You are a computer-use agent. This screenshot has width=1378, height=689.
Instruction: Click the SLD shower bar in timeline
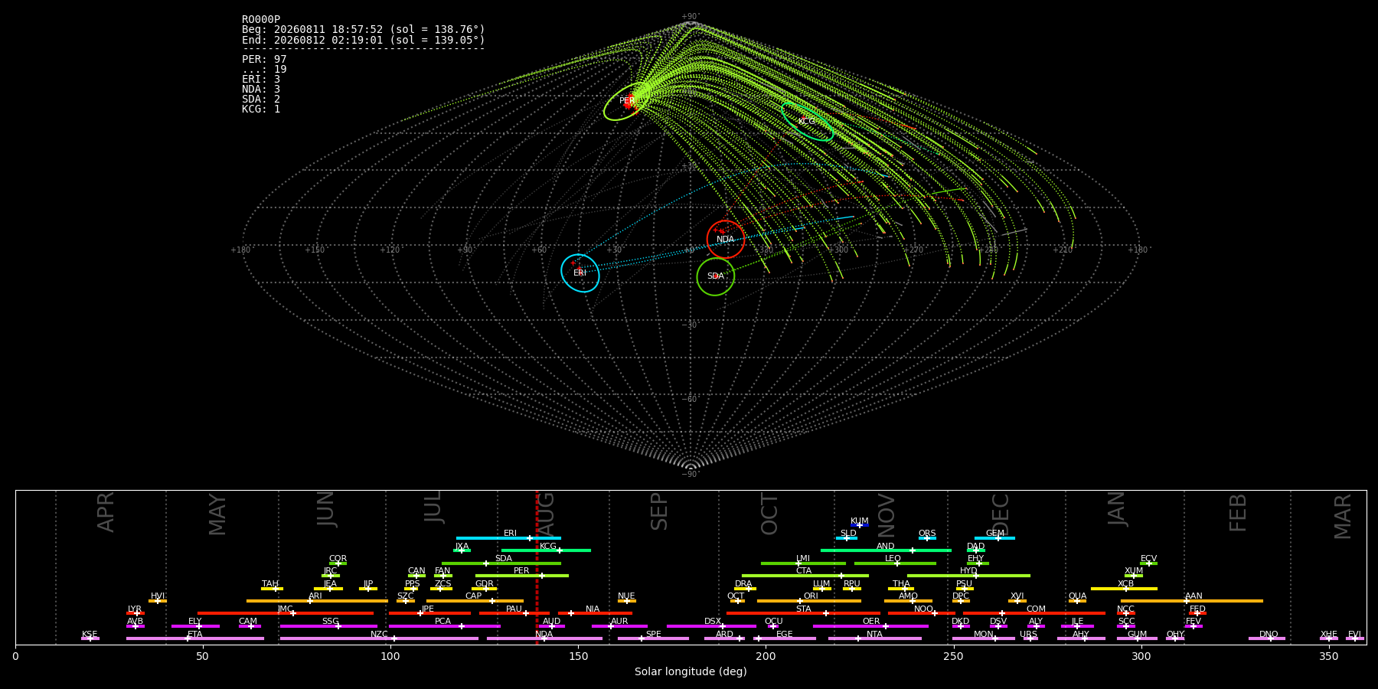click(x=846, y=538)
